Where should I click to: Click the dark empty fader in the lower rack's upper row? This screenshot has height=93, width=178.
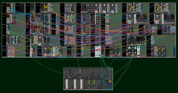(x=70, y=71)
